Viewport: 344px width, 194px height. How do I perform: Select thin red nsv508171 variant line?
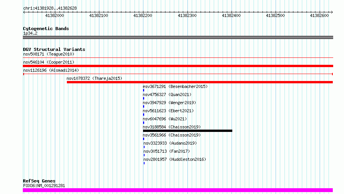(178, 58)
